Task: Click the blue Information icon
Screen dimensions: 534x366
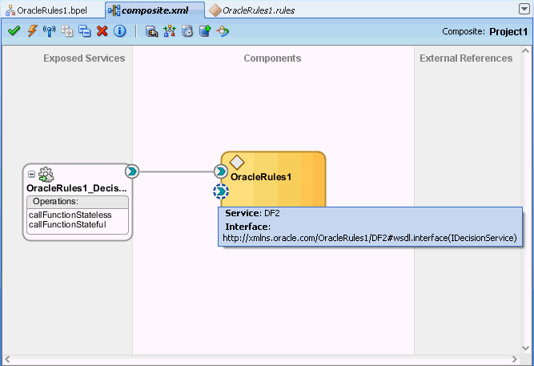Action: tap(119, 31)
